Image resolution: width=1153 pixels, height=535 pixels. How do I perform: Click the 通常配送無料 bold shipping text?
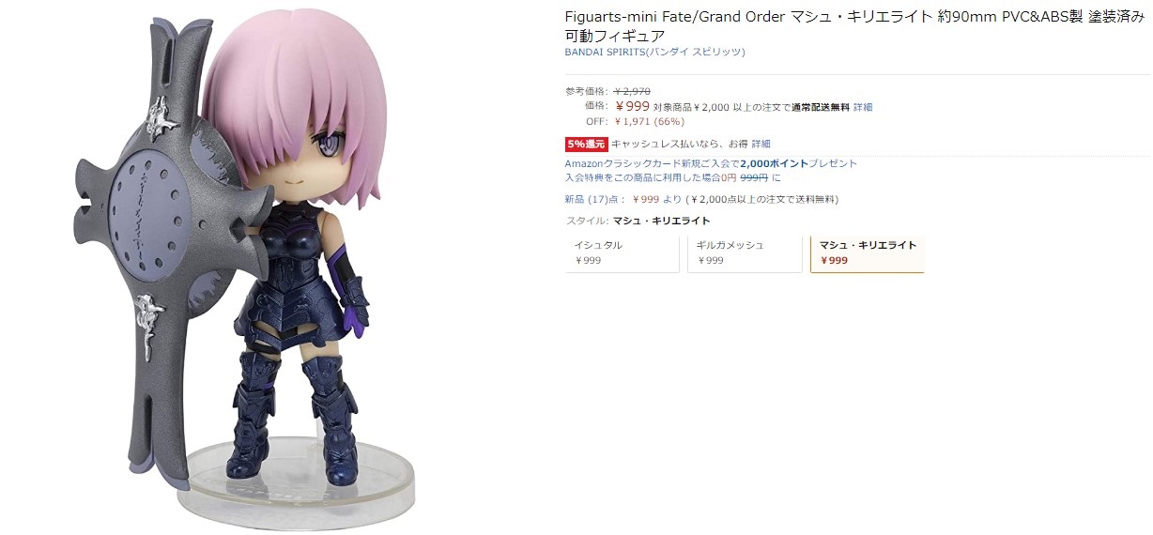(820, 108)
